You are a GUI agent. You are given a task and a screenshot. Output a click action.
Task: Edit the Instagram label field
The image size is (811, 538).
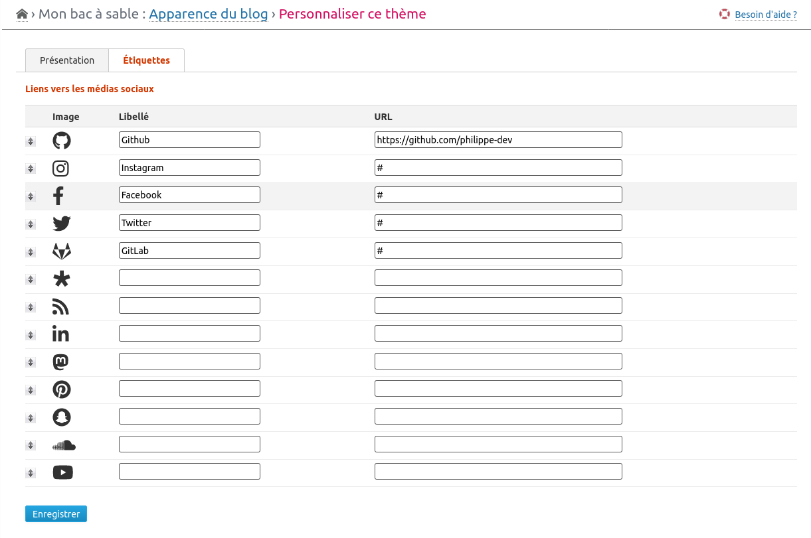coord(189,168)
